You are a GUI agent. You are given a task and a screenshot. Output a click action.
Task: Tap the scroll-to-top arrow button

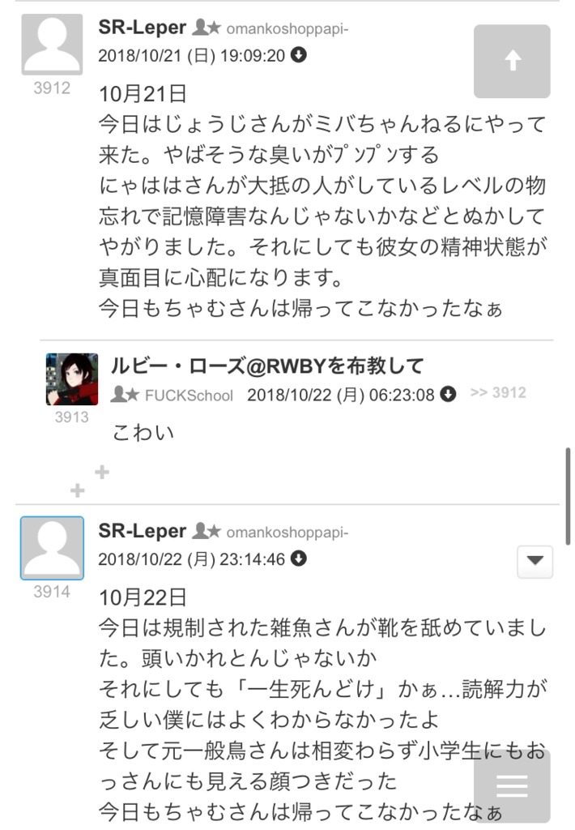point(512,61)
